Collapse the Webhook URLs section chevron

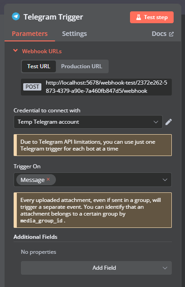pyautogui.click(x=15, y=50)
